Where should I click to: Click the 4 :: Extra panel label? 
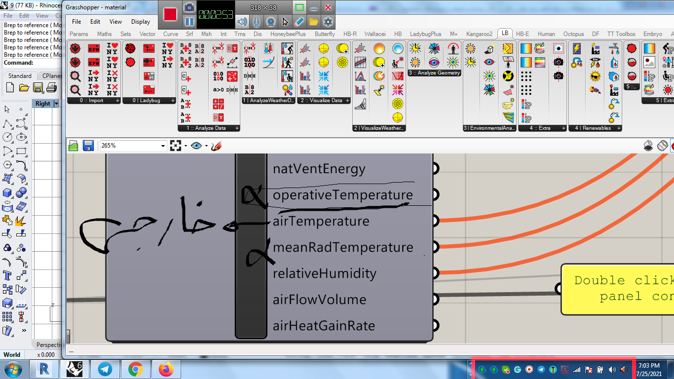[x=543, y=128]
